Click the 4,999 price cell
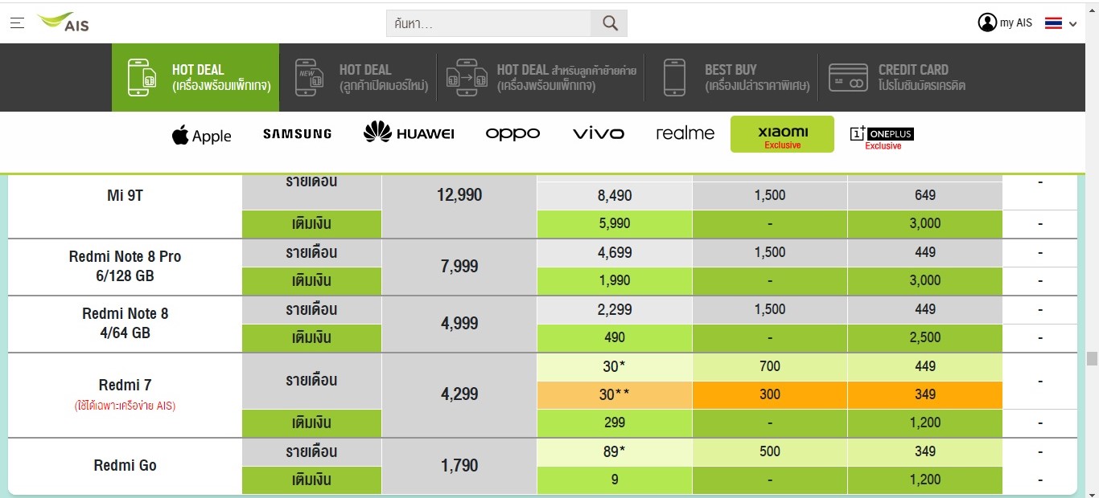1099x498 pixels. coord(459,324)
